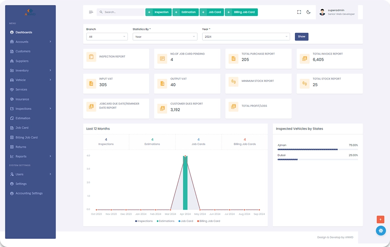Toggle dark mode moon icon

[308, 12]
